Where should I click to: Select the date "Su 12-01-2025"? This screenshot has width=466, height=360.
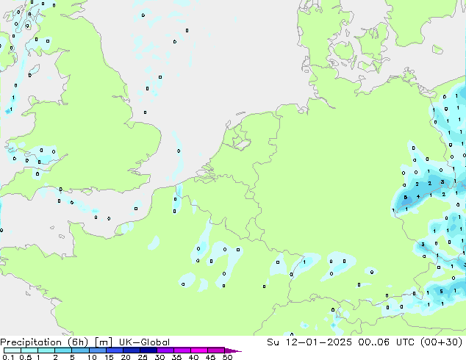click(309, 342)
